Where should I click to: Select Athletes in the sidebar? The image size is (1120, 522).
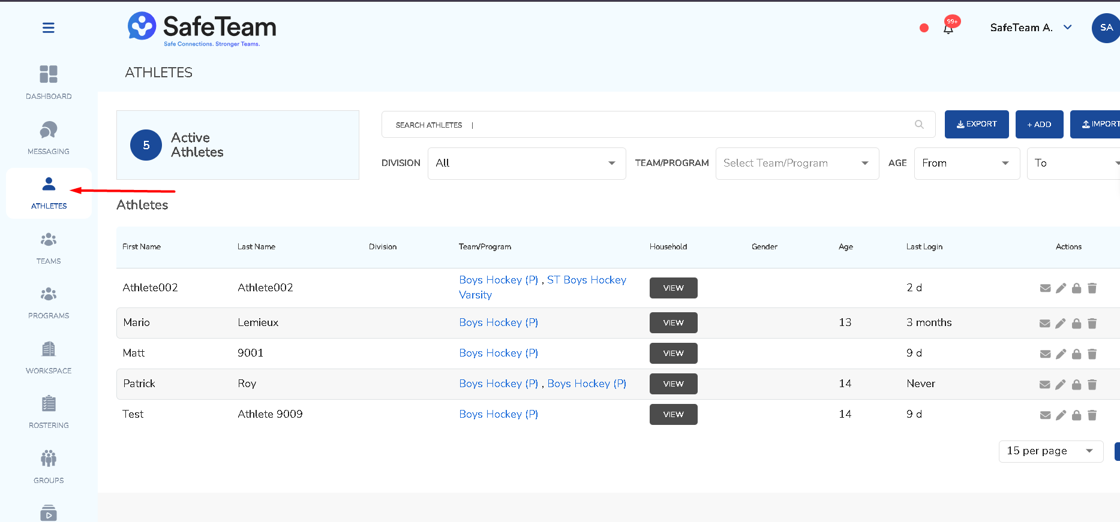click(49, 193)
